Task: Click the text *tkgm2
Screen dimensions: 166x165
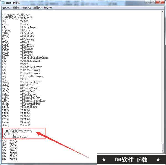Action: pyautogui.click(x=25, y=113)
